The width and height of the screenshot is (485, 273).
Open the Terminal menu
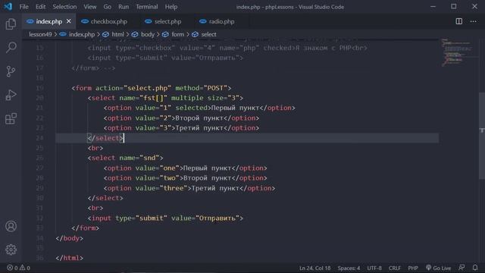[x=146, y=7]
